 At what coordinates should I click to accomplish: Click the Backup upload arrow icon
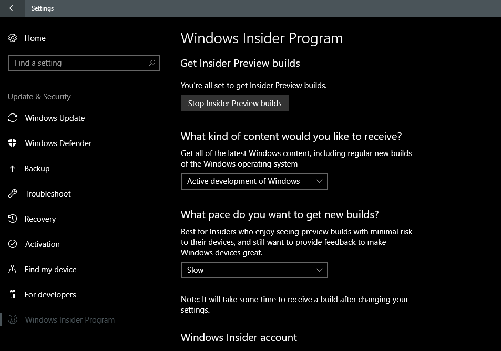[x=13, y=168]
